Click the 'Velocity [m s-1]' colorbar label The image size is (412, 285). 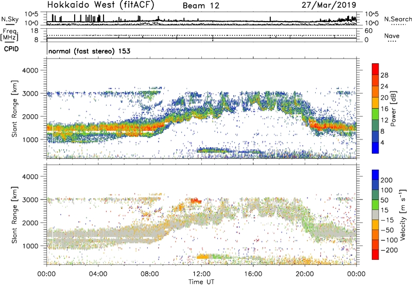point(403,215)
